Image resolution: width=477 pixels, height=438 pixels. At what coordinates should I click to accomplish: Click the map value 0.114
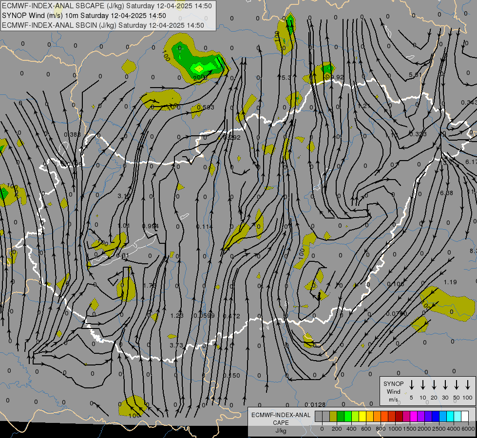tap(205, 227)
